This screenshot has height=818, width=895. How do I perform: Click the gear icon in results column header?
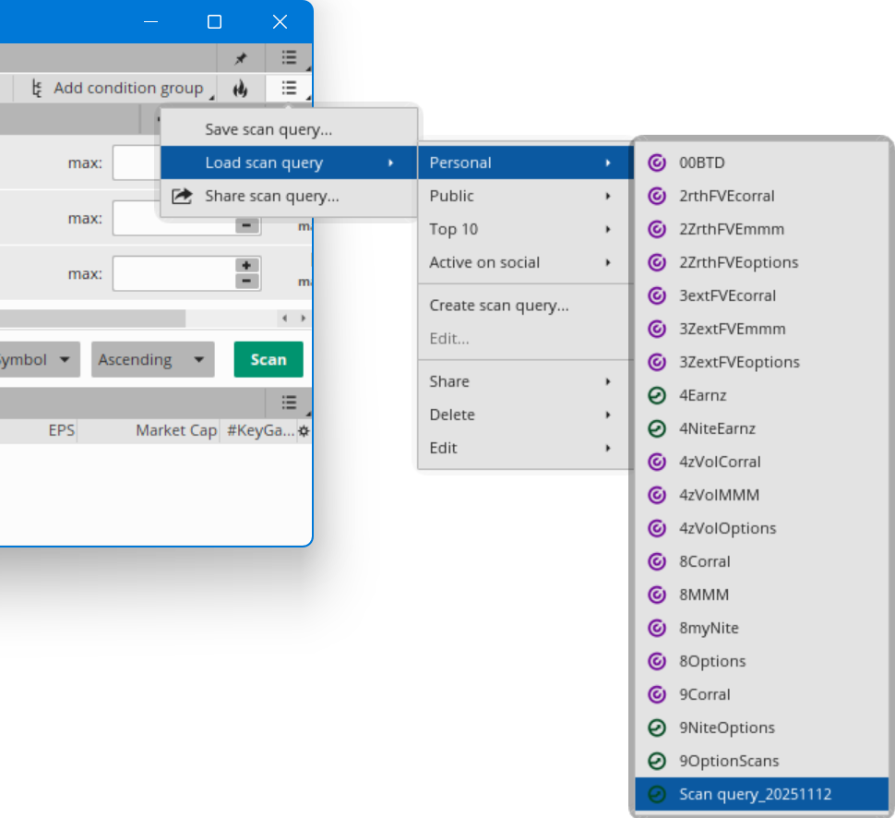tap(304, 431)
